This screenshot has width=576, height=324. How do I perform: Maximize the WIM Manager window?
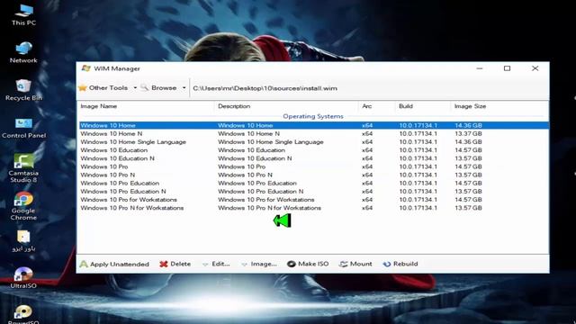tap(507, 68)
